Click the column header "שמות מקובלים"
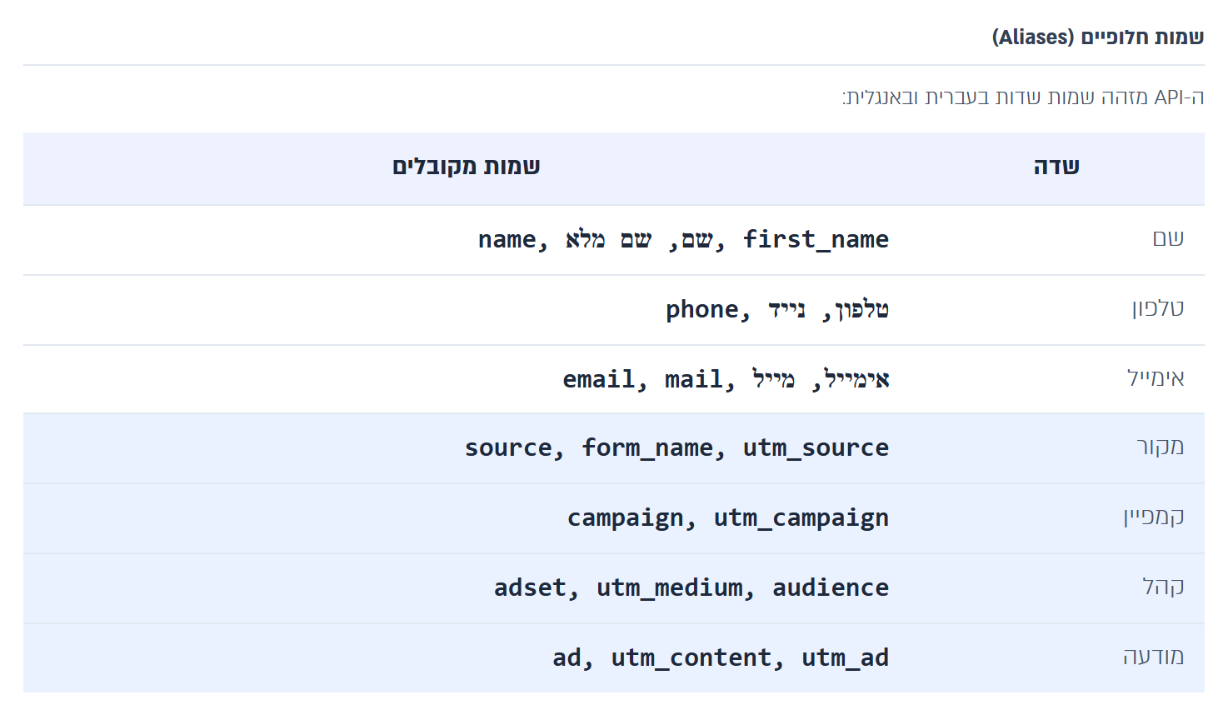Image resolution: width=1228 pixels, height=715 pixels. point(467,167)
